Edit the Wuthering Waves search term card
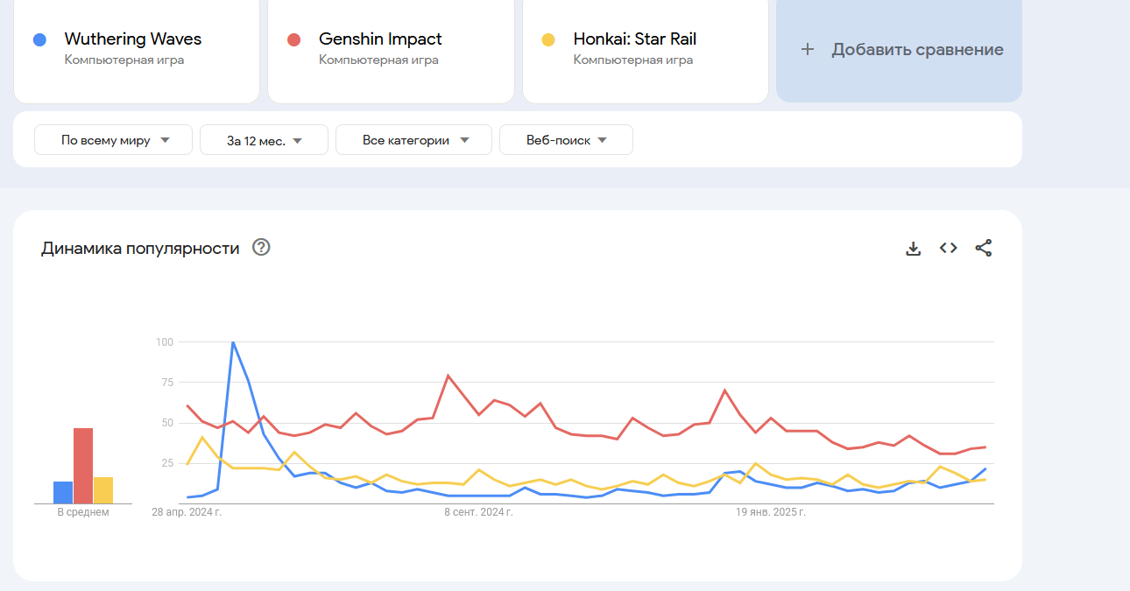Image resolution: width=1130 pixels, height=591 pixels. [x=137, y=50]
